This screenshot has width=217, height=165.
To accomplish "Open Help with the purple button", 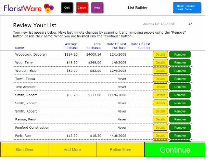I will (97, 8).
